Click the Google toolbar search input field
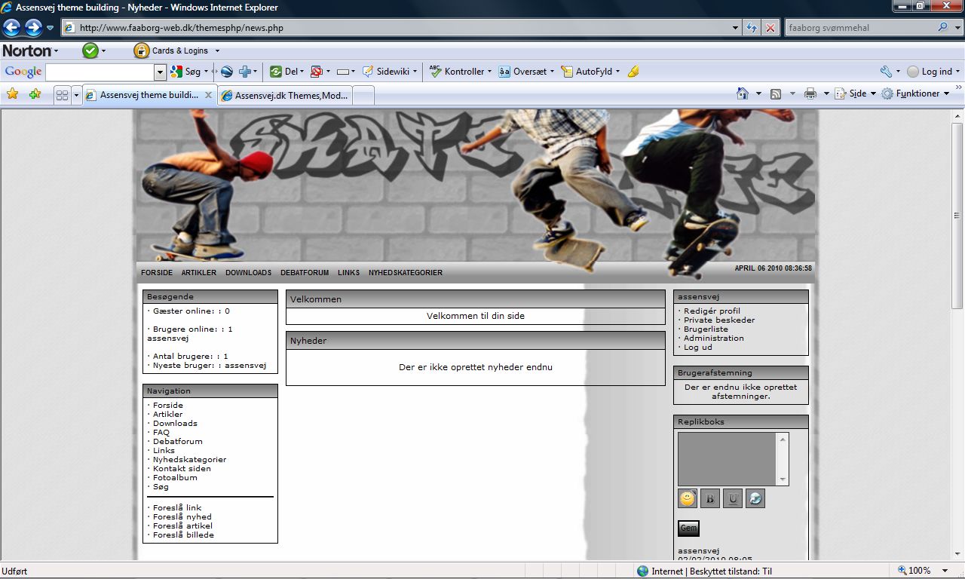The width and height of the screenshot is (965, 579). tap(100, 72)
